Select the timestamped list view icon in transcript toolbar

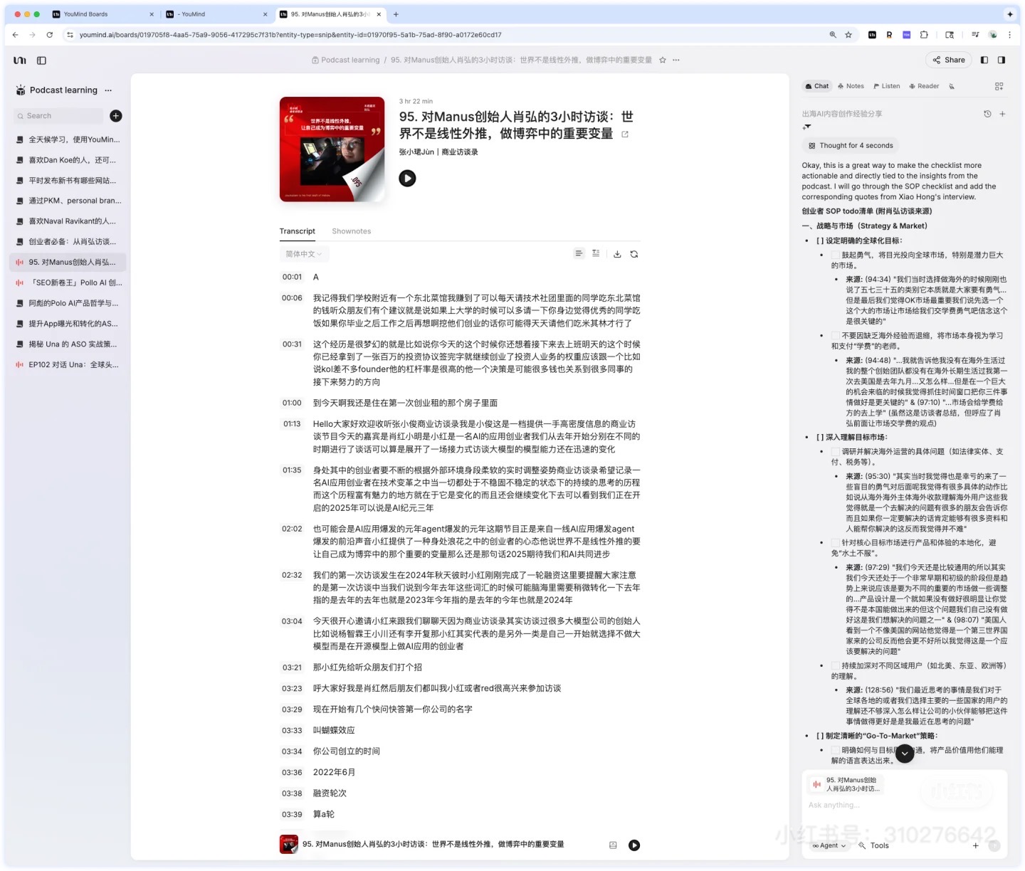pyautogui.click(x=596, y=253)
